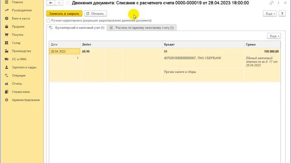Sort by the Дебет column header
291x163 pixels.
click(121, 44)
